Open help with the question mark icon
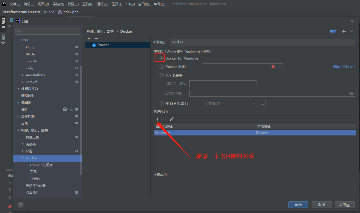This screenshot has height=213, width=360. [20, 205]
